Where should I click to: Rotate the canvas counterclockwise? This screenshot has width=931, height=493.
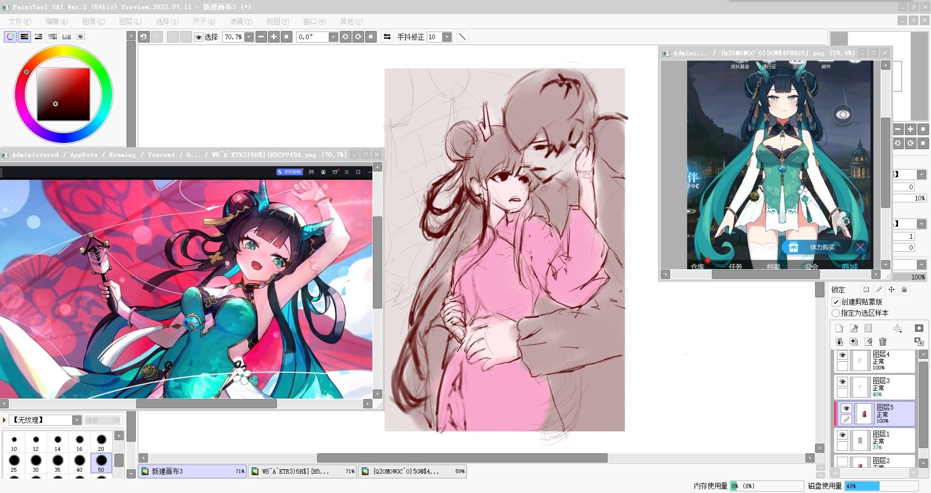tap(345, 37)
